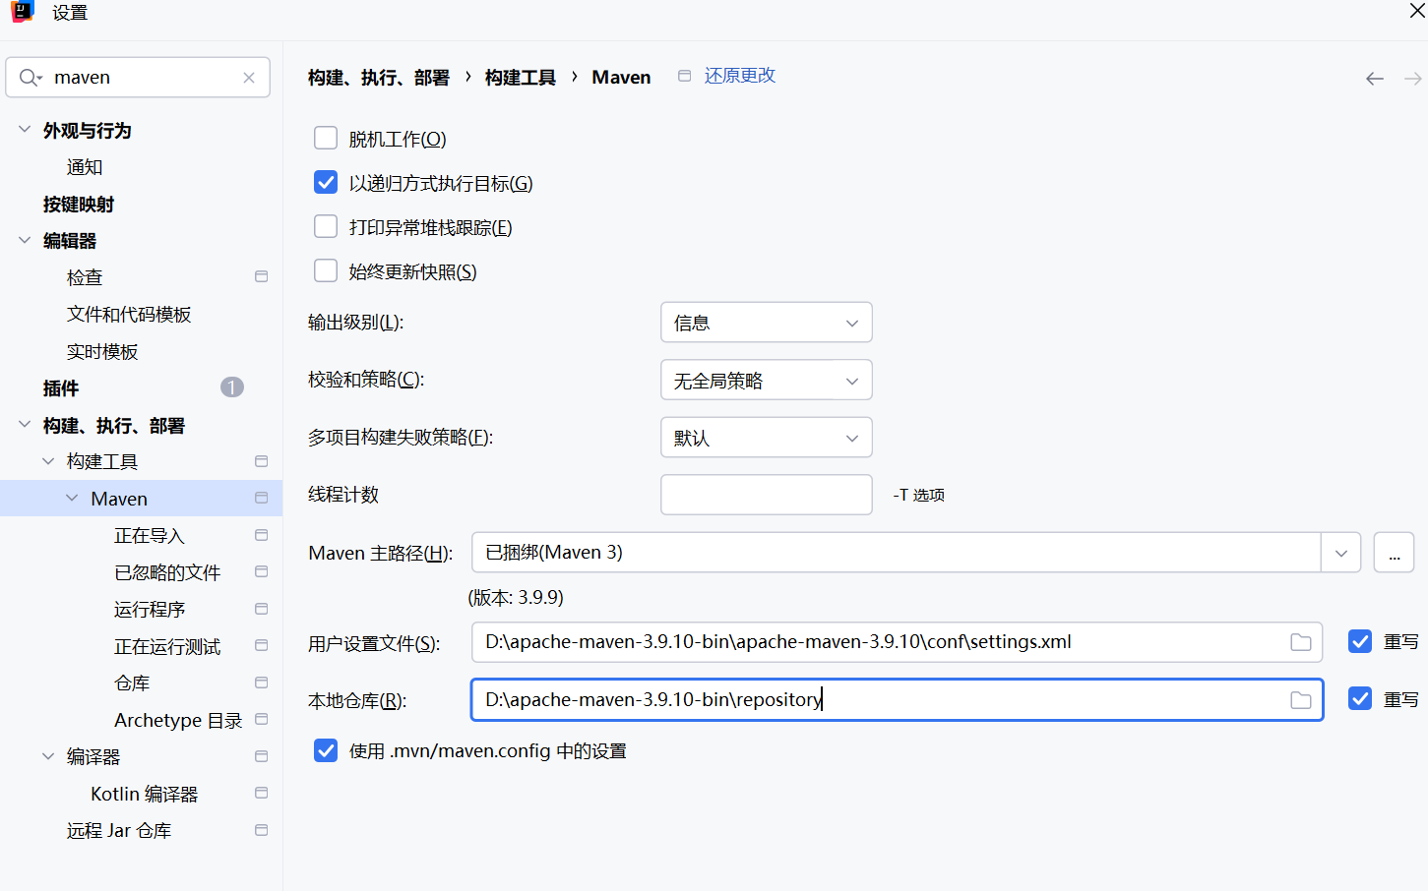The height and width of the screenshot is (891, 1428).
Task: Click breadcrumb 构建工具
Action: tap(521, 78)
